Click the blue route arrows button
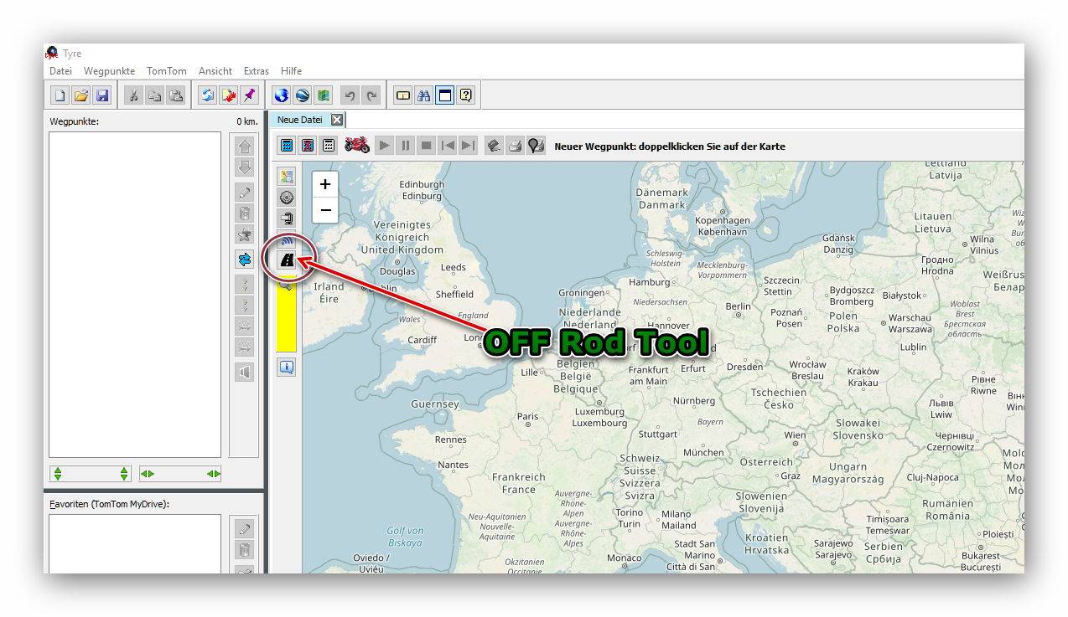The image size is (1068, 617). [x=244, y=260]
